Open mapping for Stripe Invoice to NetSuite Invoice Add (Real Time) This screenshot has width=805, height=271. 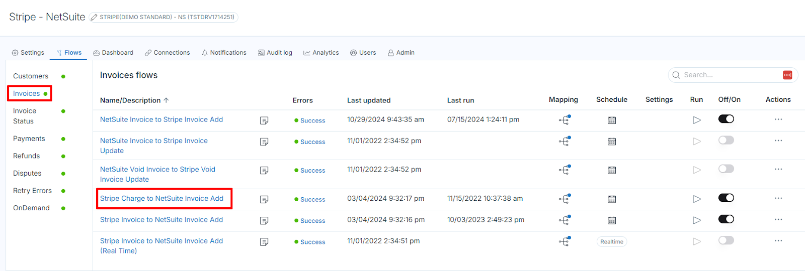click(564, 241)
